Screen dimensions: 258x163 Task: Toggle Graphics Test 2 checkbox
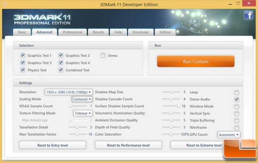coord(61,55)
